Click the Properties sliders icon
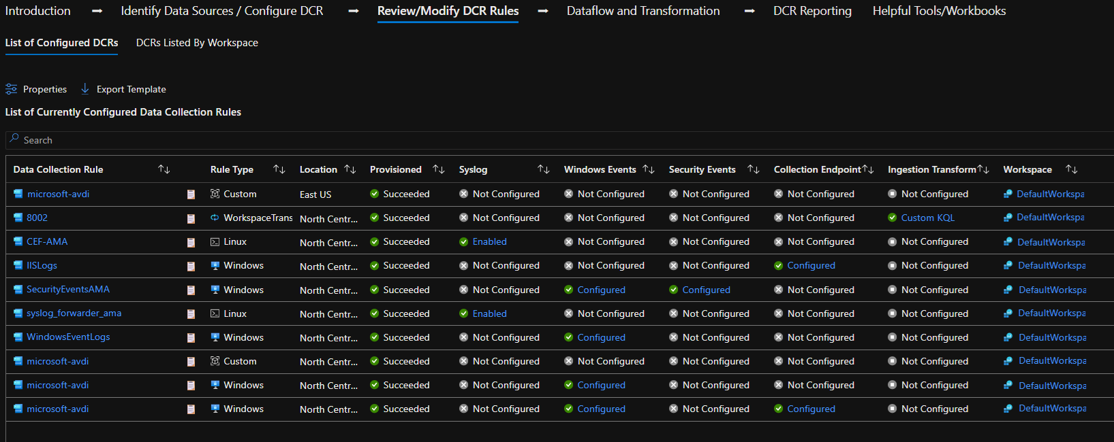This screenshot has width=1114, height=442. 11,89
